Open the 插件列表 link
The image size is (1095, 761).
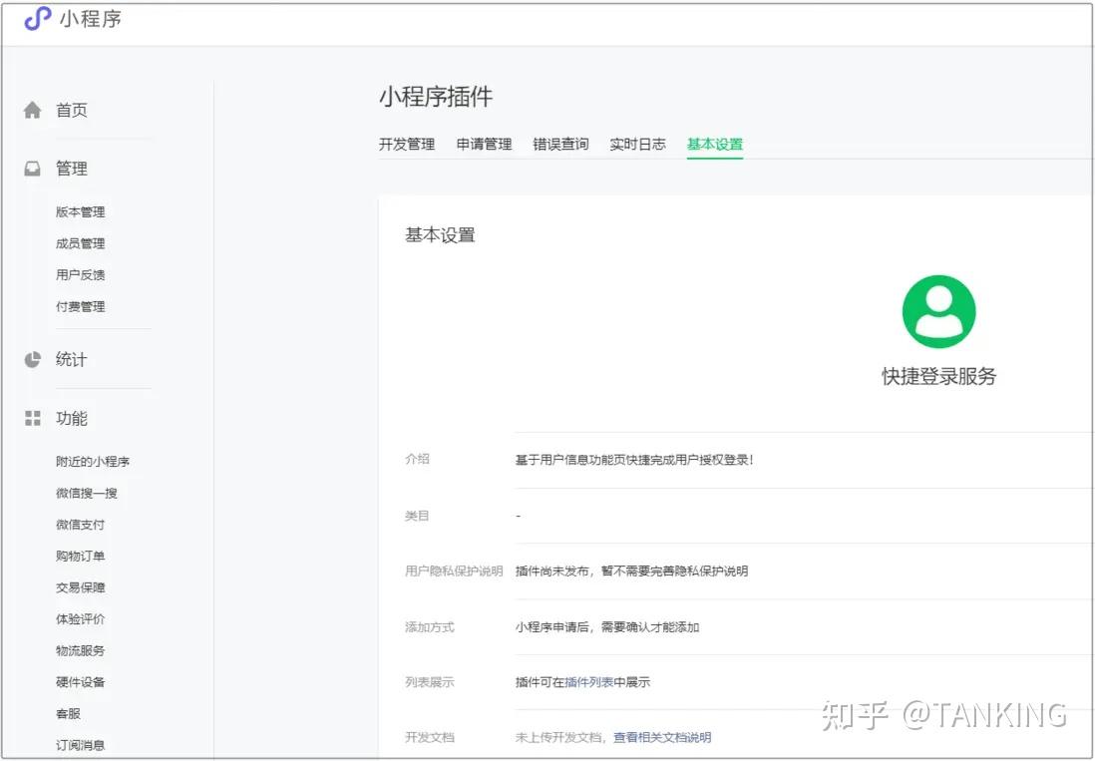pos(588,682)
